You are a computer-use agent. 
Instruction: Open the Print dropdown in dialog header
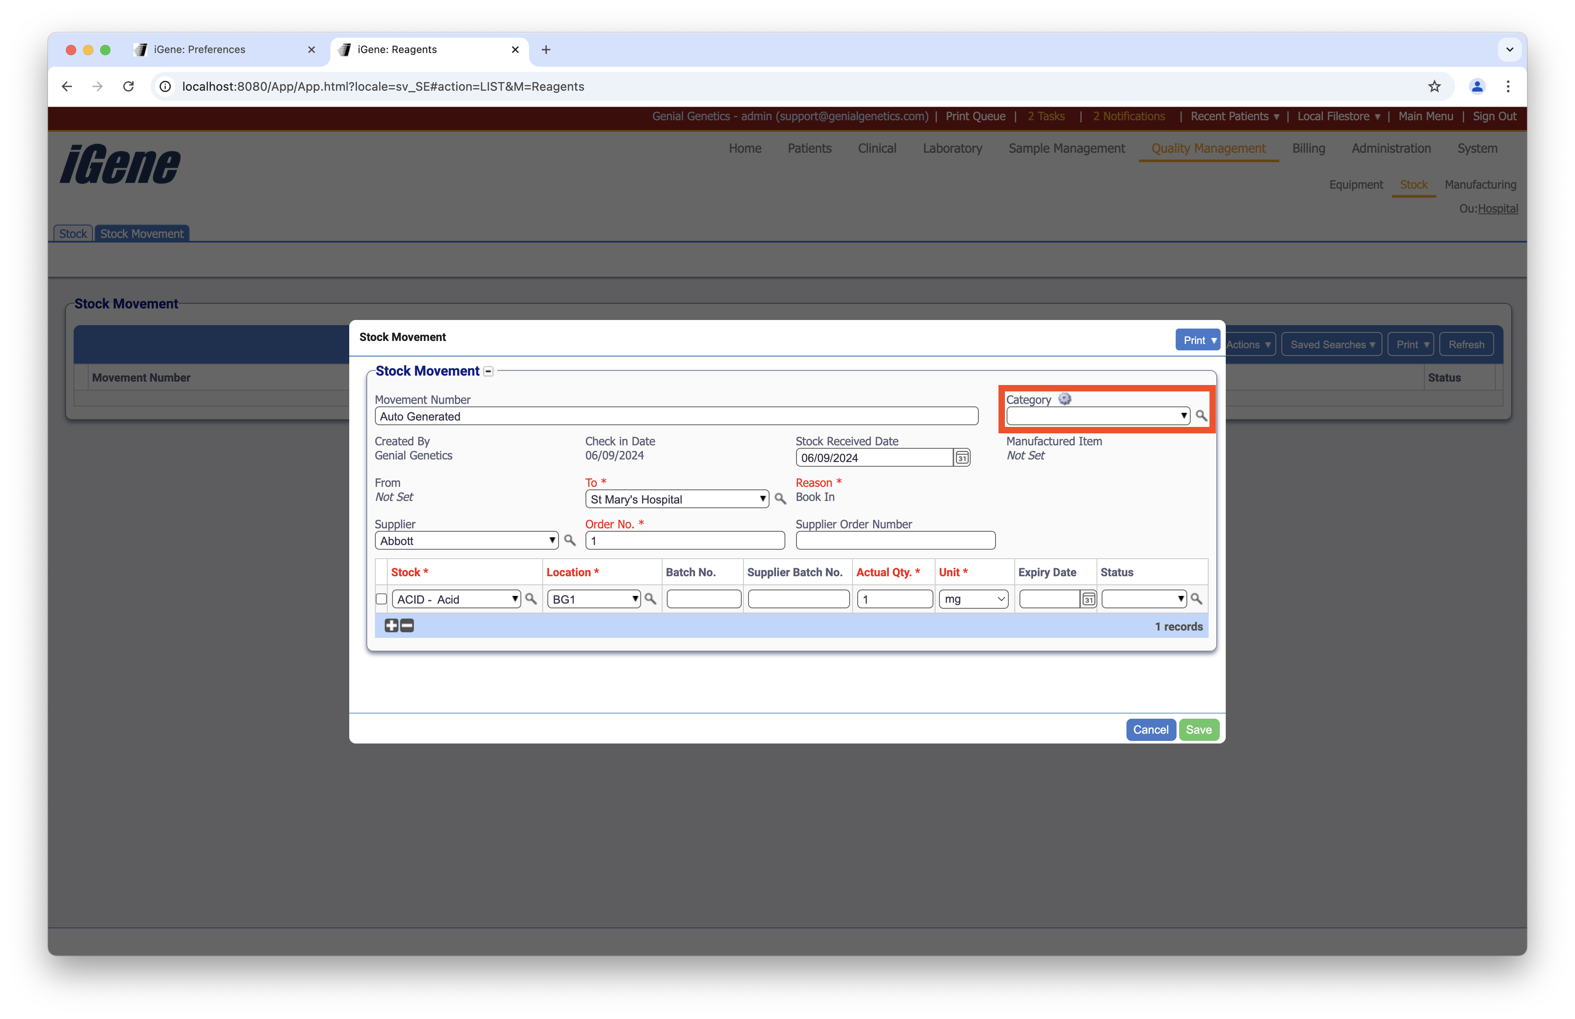tap(1197, 340)
